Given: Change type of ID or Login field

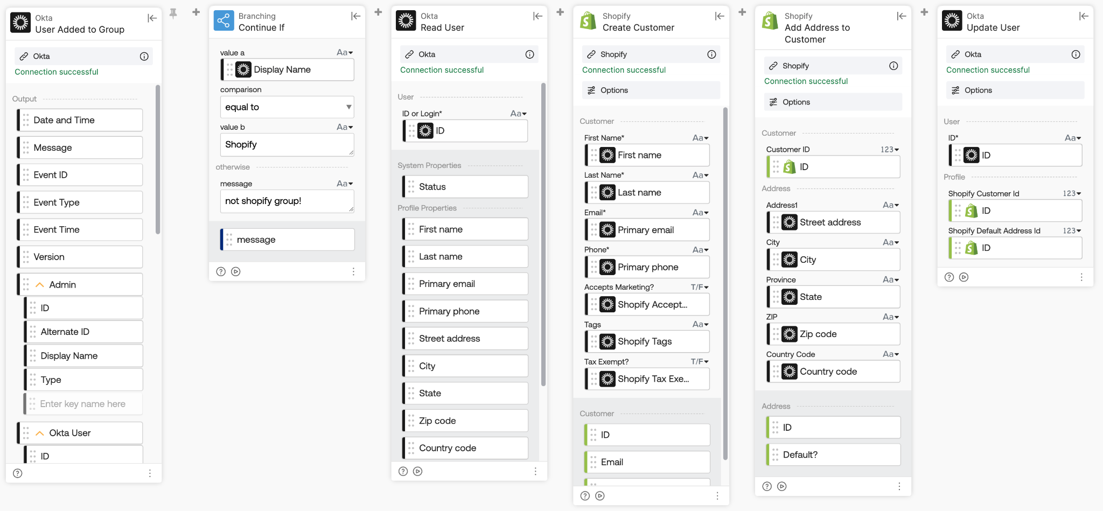Looking at the screenshot, I should pos(519,114).
